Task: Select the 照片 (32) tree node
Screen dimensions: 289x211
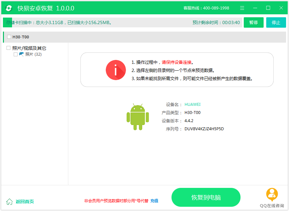Action: pos(33,54)
